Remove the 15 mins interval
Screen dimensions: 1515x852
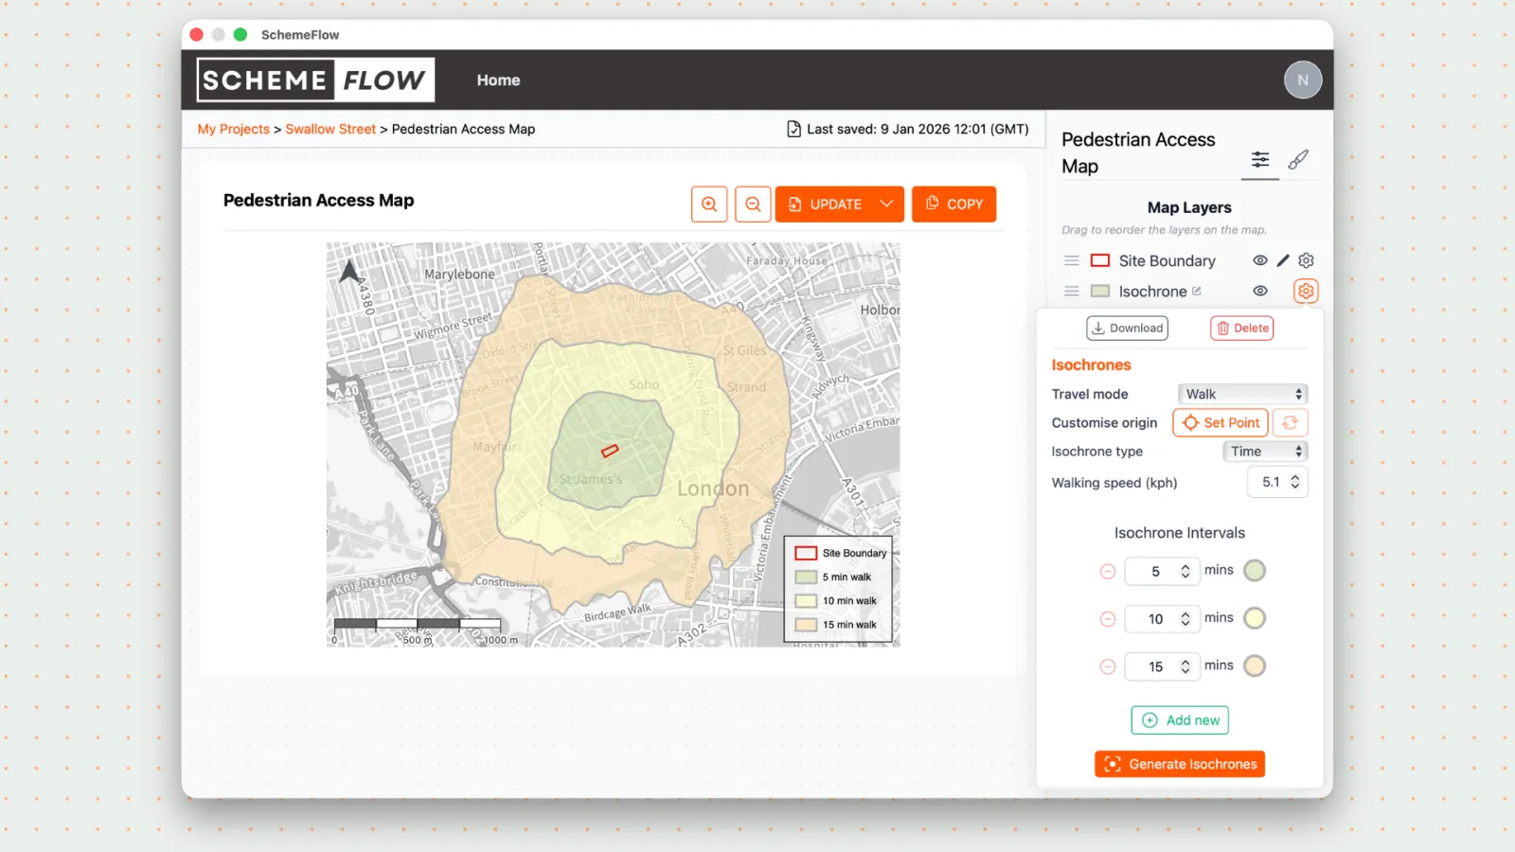tap(1108, 667)
